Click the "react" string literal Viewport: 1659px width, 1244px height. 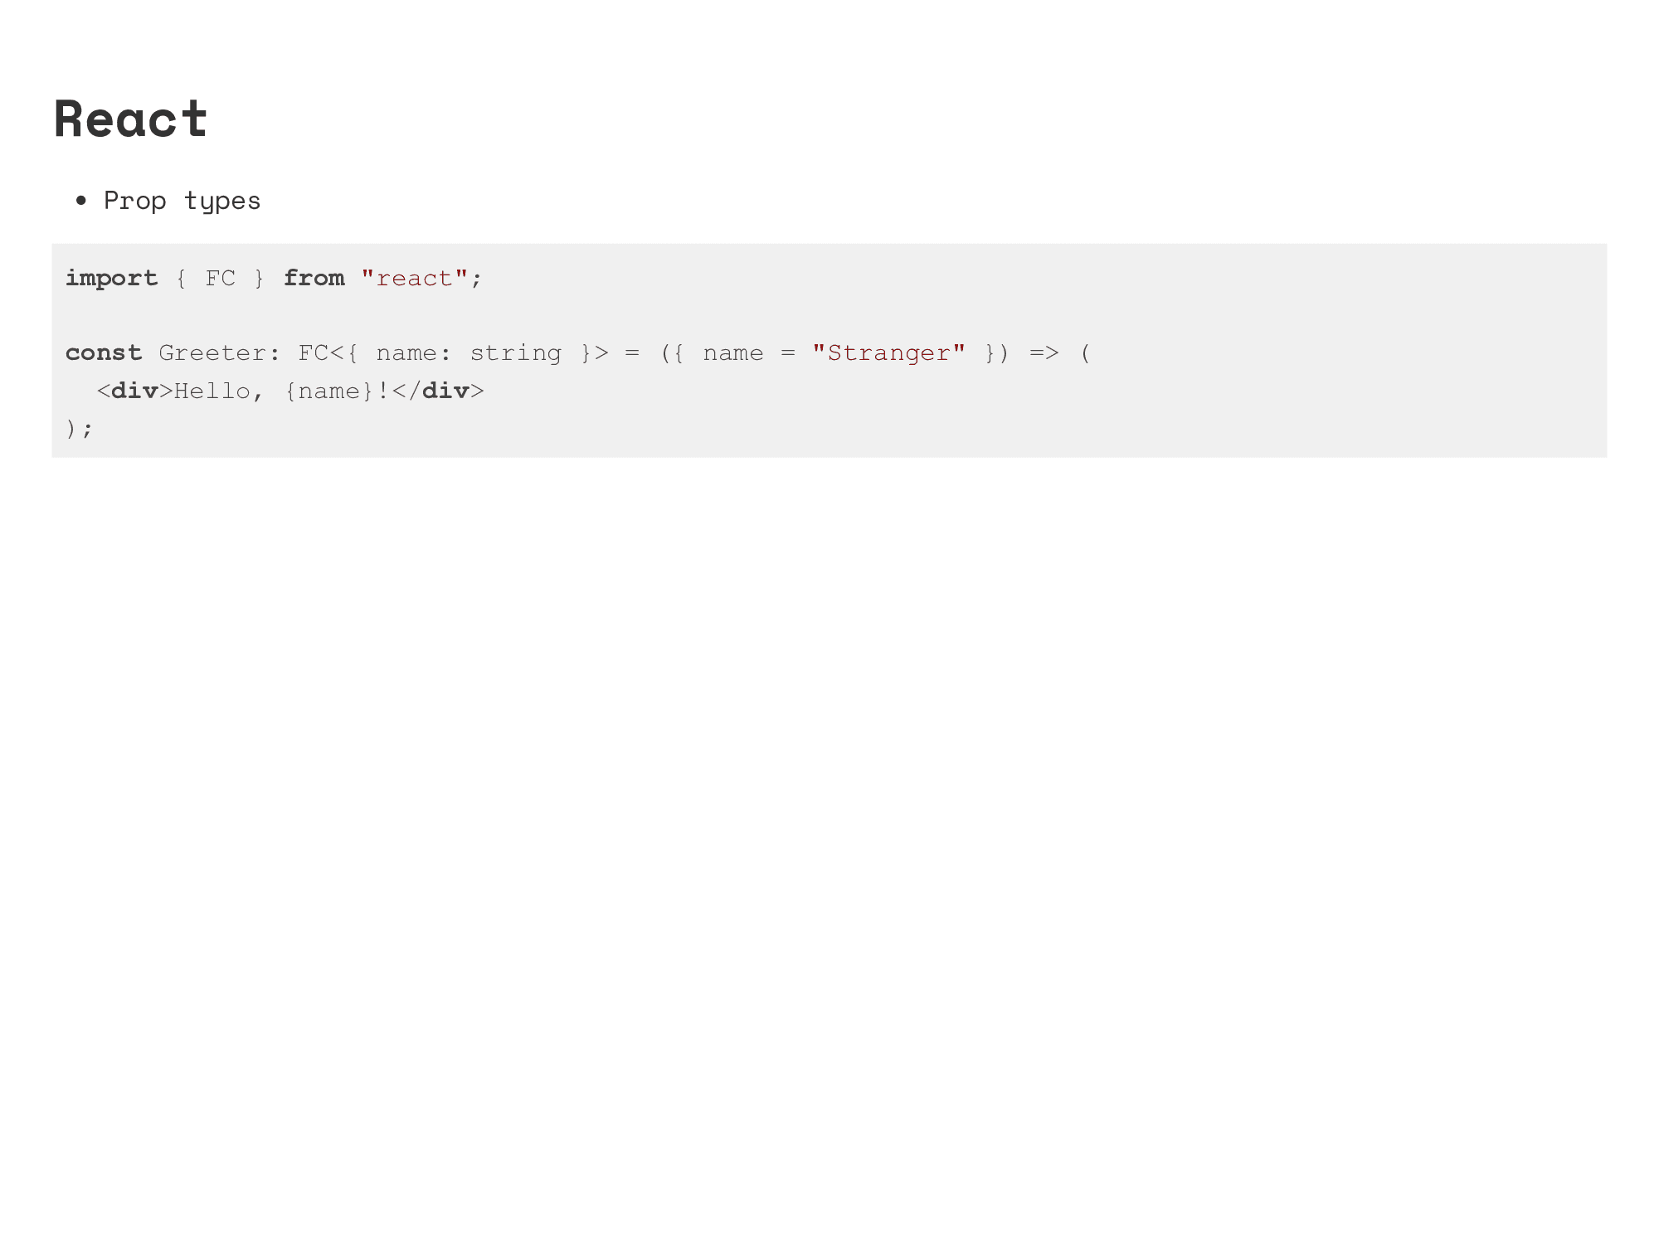[x=414, y=278]
